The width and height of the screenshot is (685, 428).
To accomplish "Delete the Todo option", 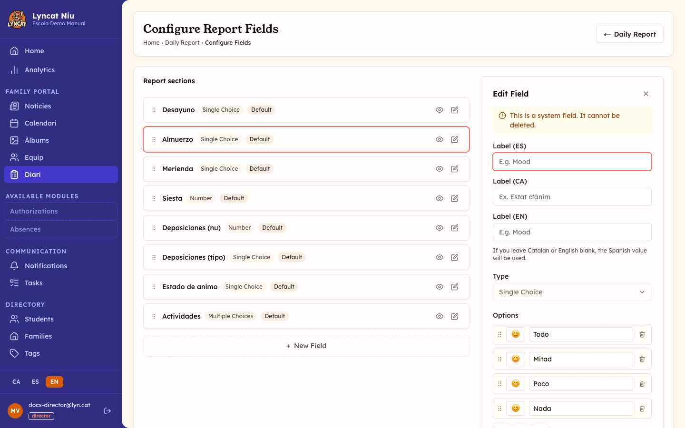I will click(x=642, y=334).
